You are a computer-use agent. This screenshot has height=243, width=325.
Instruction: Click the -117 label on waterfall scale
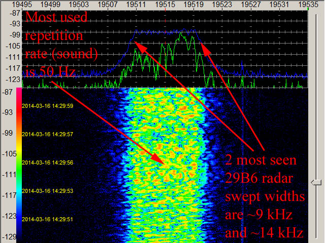[9, 195]
